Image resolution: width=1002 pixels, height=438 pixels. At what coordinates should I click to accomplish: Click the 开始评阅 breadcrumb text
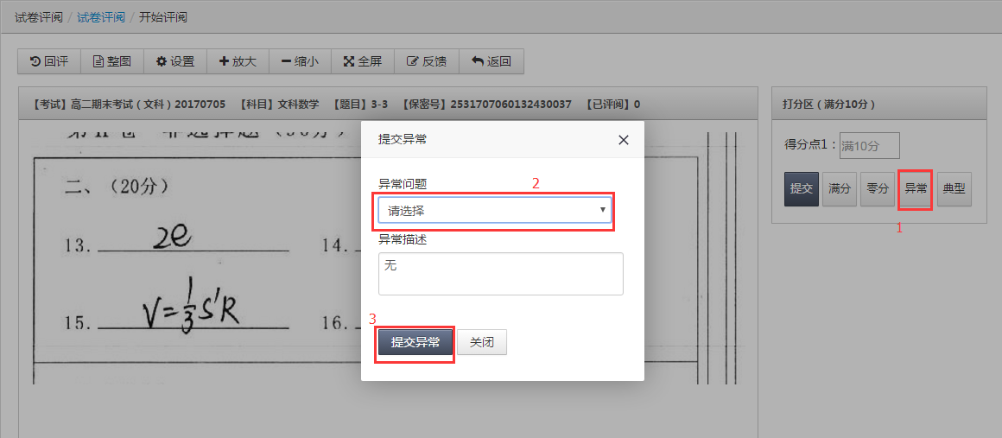(x=163, y=17)
